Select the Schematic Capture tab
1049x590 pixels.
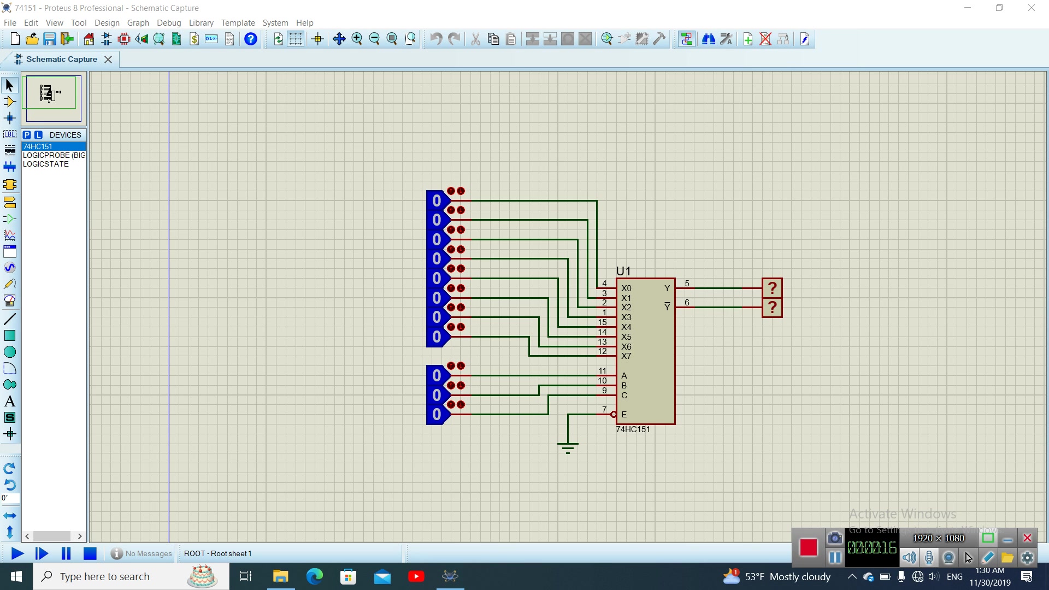(x=61, y=59)
